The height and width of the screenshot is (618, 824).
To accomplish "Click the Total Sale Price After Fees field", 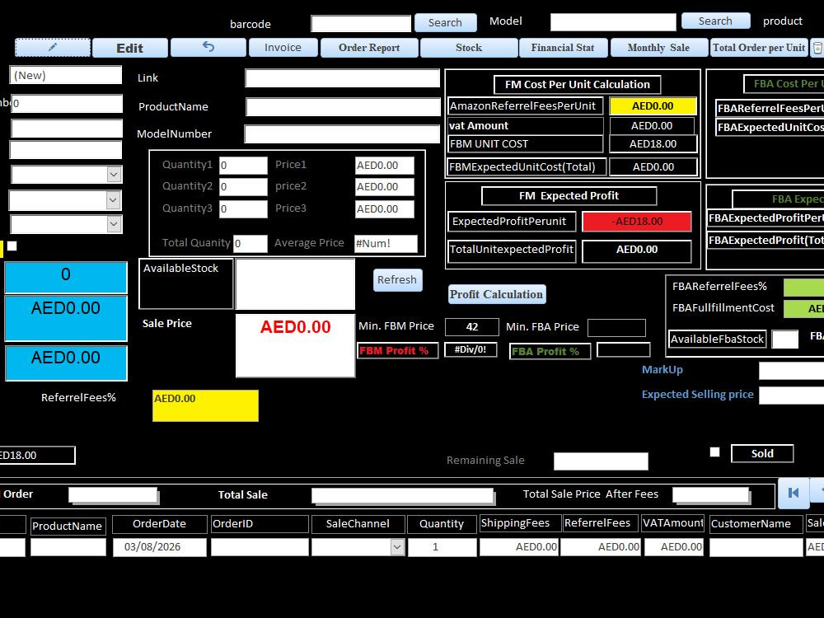I will click(x=710, y=494).
